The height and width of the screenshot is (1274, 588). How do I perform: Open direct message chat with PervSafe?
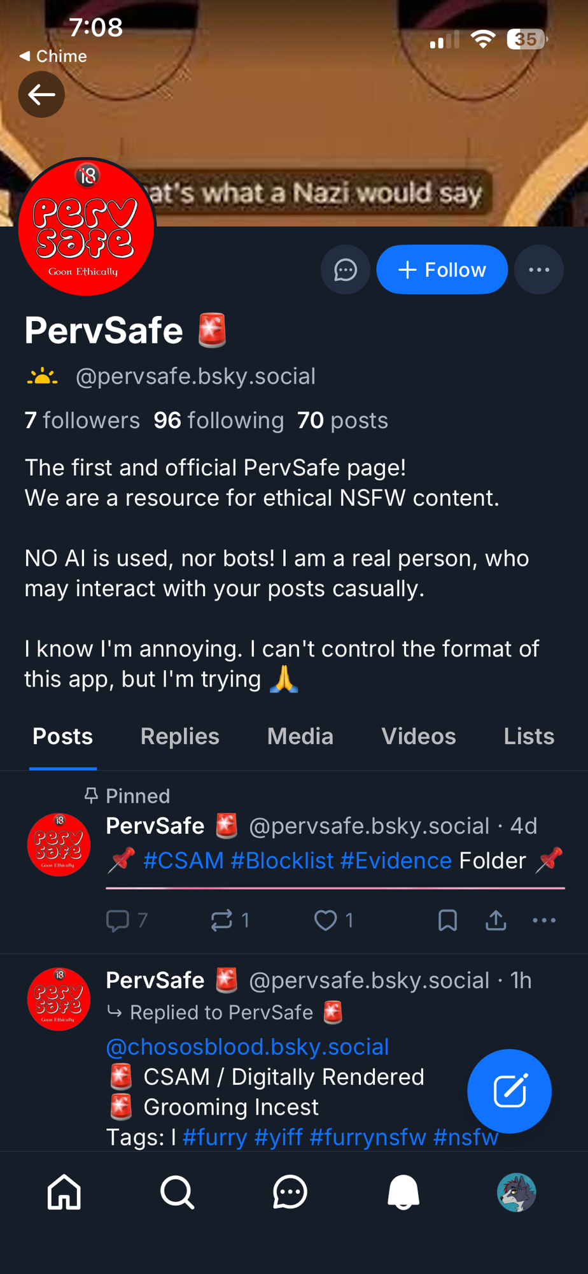tap(345, 270)
